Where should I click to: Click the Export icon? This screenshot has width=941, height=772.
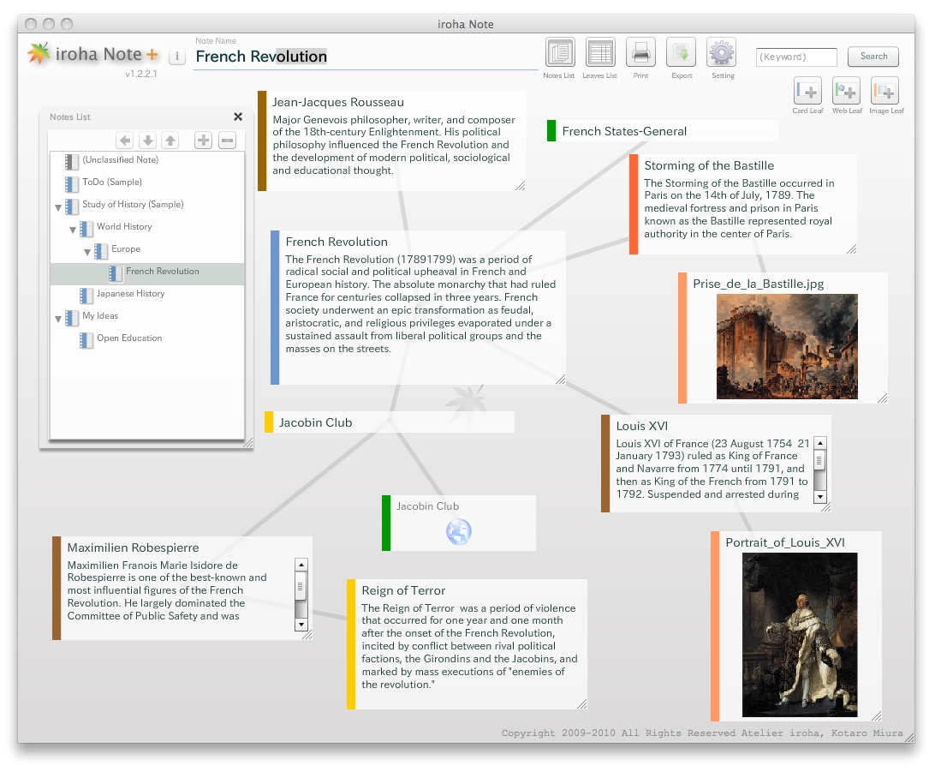682,52
